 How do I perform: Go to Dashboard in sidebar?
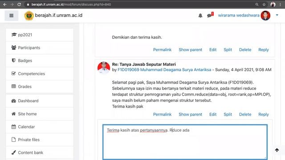[40, 101]
